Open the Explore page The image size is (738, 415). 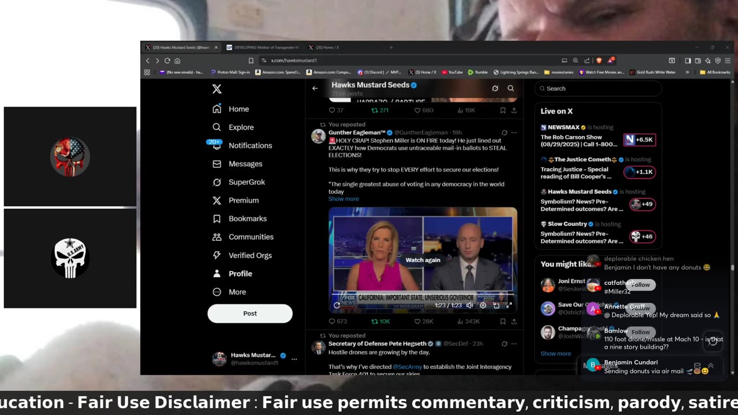233,127
